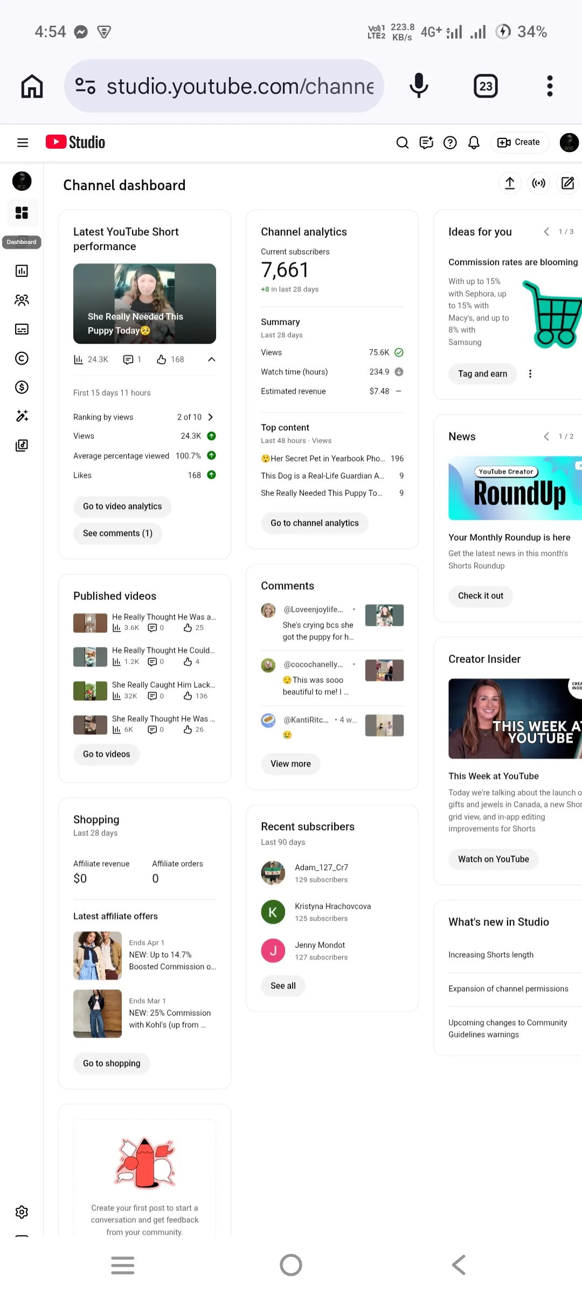Screen dimensions: 582x1293
Task: Open video 'She Really Caught Him Lack...'
Action: (144, 690)
